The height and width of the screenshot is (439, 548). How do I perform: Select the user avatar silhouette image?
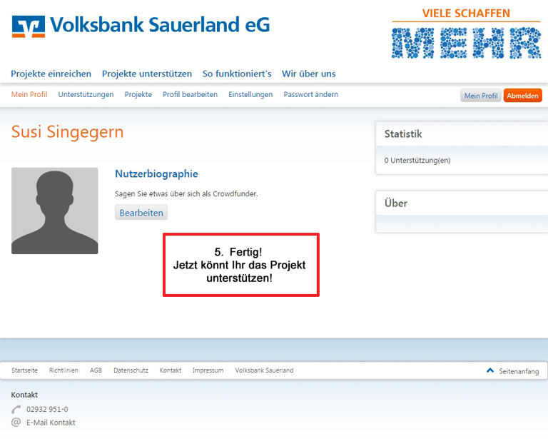[54, 211]
